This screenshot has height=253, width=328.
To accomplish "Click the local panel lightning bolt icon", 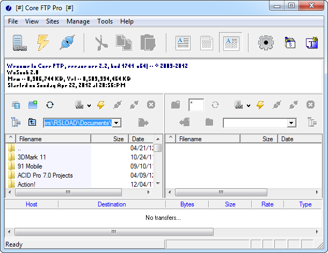I will click(101, 105).
